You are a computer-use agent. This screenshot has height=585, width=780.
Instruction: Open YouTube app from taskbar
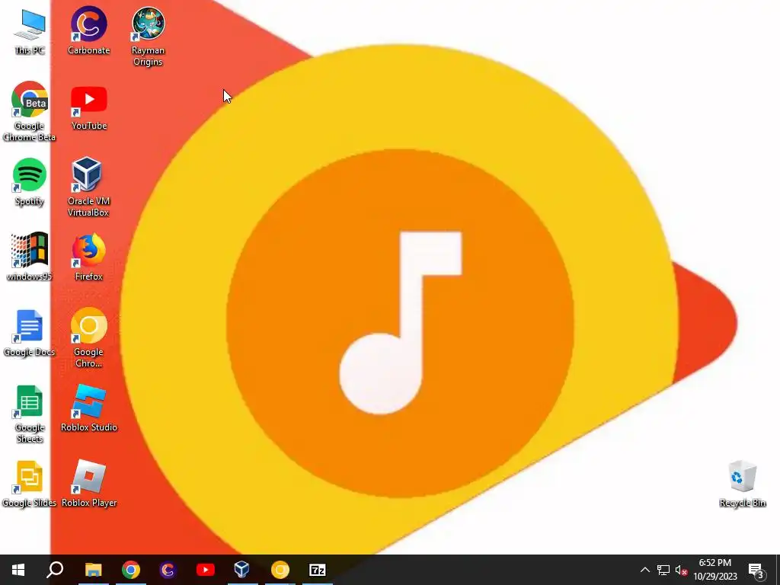[x=206, y=570]
